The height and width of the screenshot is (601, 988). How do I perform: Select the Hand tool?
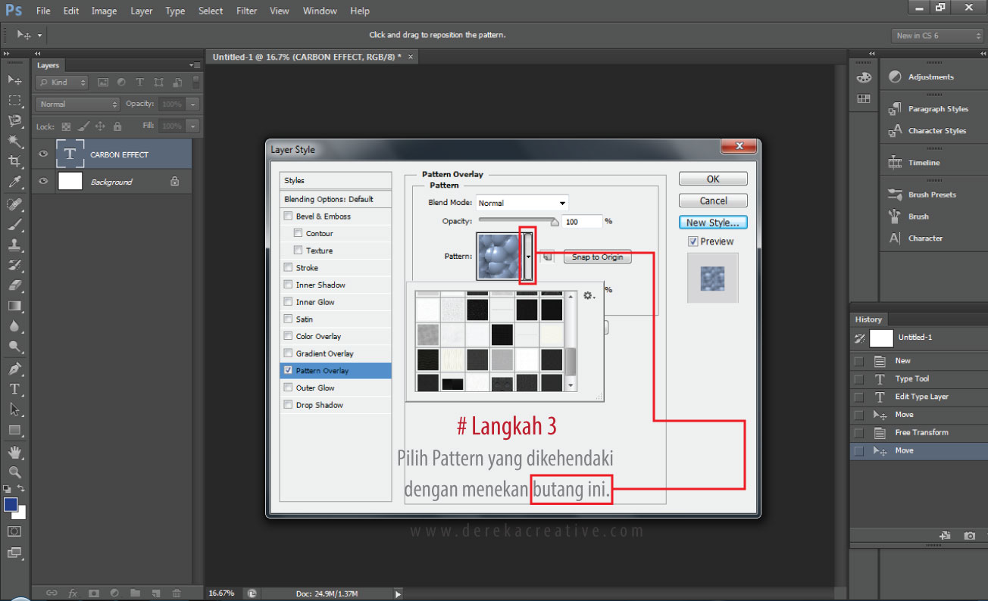pos(14,453)
